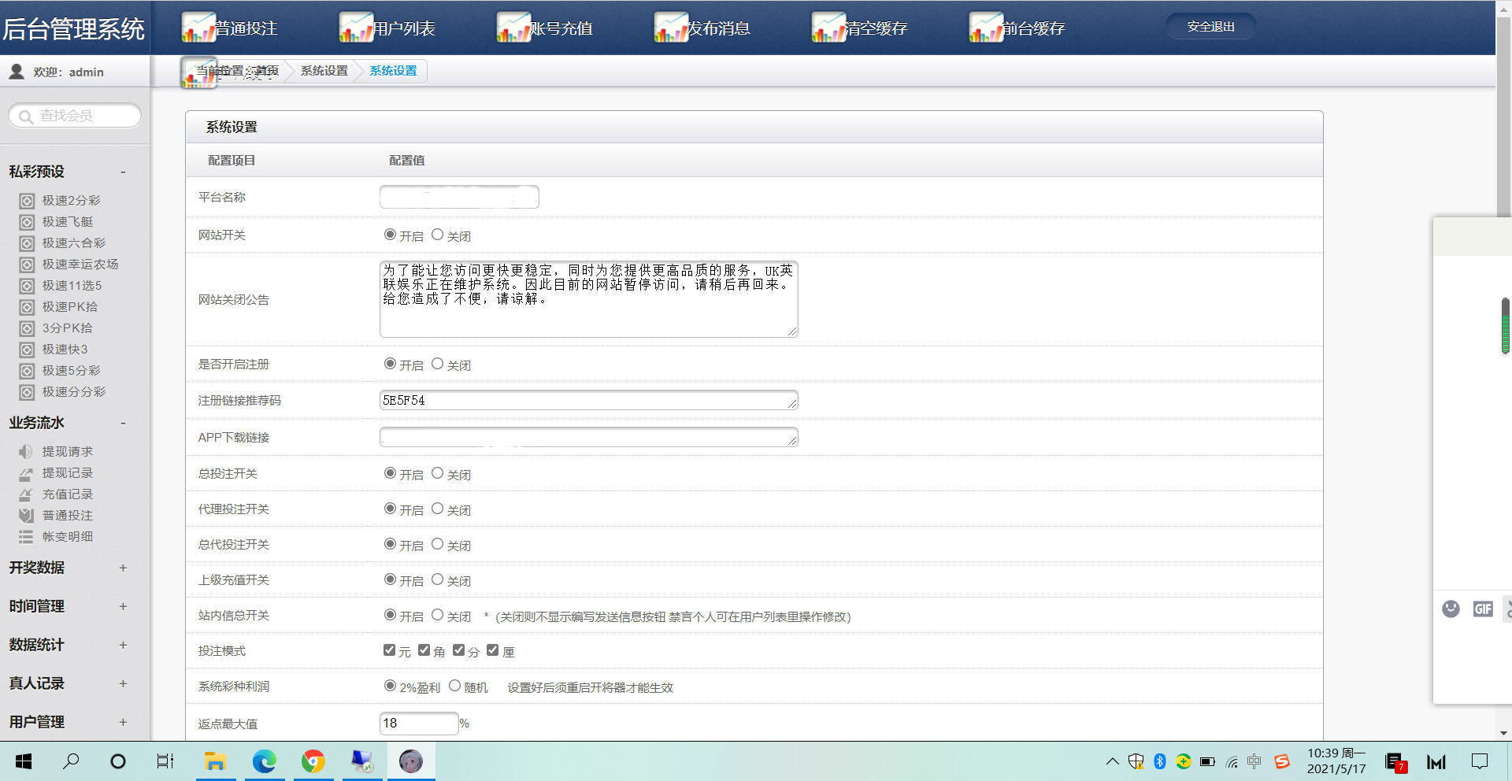Click the 清空缓存 icon in header
The width and height of the screenshot is (1512, 781).
[x=828, y=28]
